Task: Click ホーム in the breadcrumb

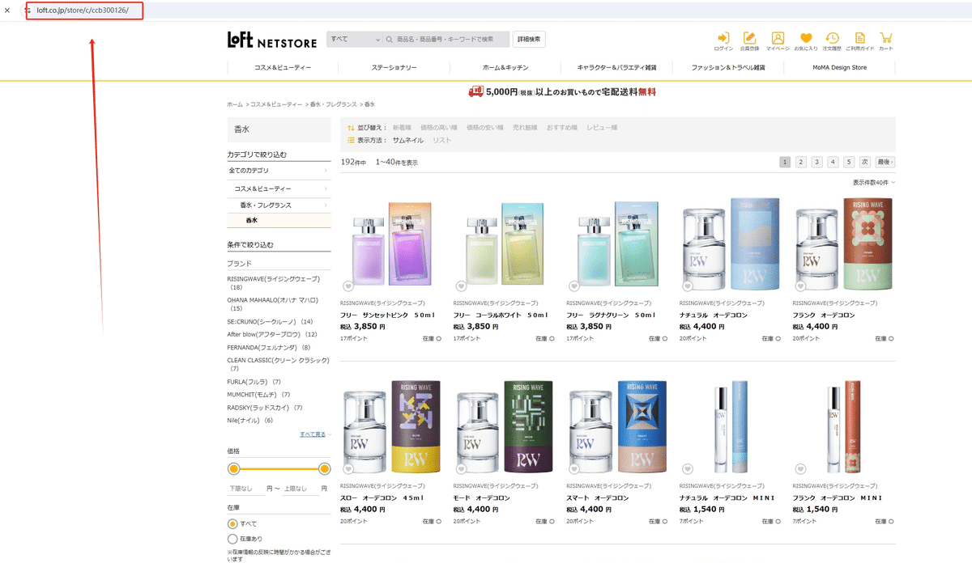Action: click(x=235, y=104)
